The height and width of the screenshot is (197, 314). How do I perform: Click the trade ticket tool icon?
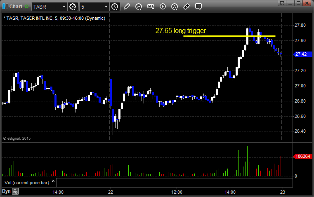coord(187,7)
